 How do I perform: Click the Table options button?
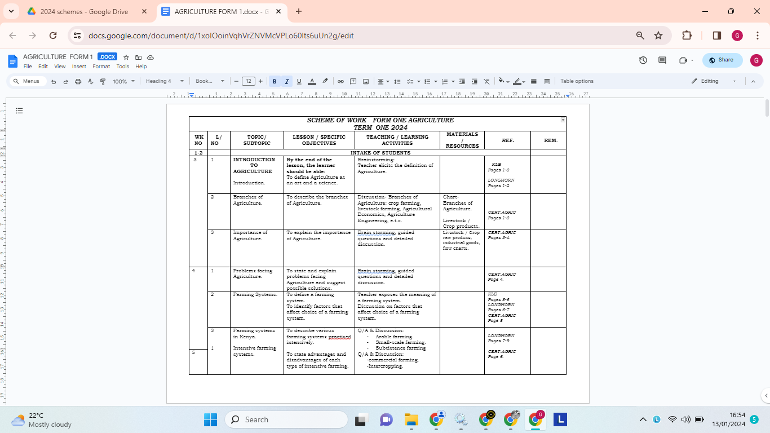tap(577, 81)
